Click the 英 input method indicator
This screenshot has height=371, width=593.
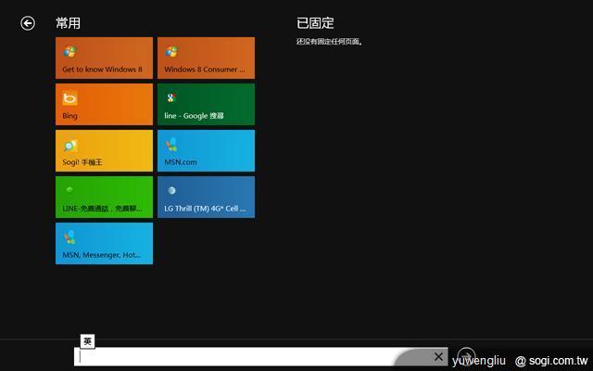tap(87, 341)
